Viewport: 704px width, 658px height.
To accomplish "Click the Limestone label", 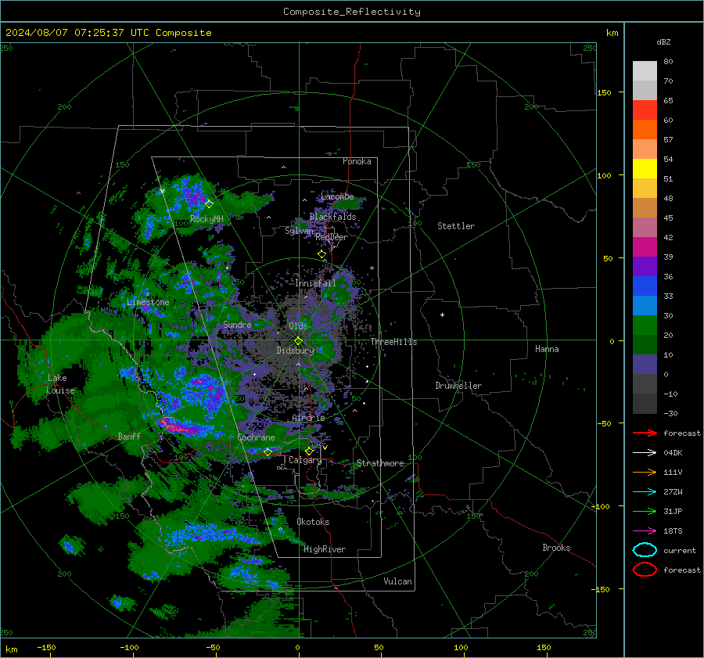I will click(x=148, y=302).
